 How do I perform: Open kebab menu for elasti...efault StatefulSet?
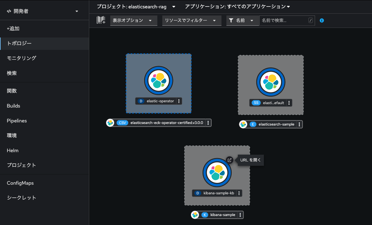coord(289,103)
